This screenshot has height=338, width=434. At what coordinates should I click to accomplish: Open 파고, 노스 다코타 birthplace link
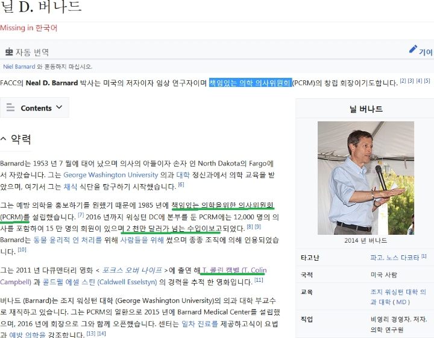pyautogui.click(x=395, y=258)
